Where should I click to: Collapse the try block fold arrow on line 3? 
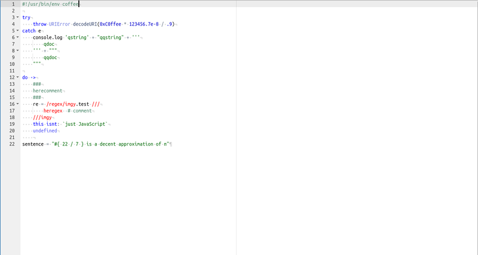coord(17,17)
